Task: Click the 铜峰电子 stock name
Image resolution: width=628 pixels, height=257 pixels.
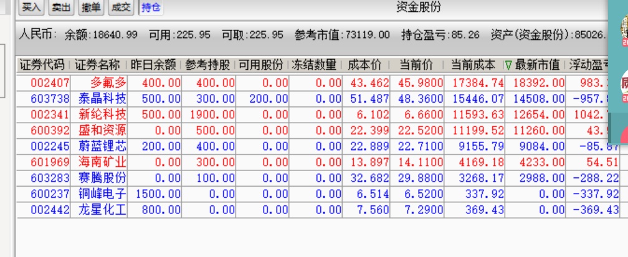Action: [103, 194]
